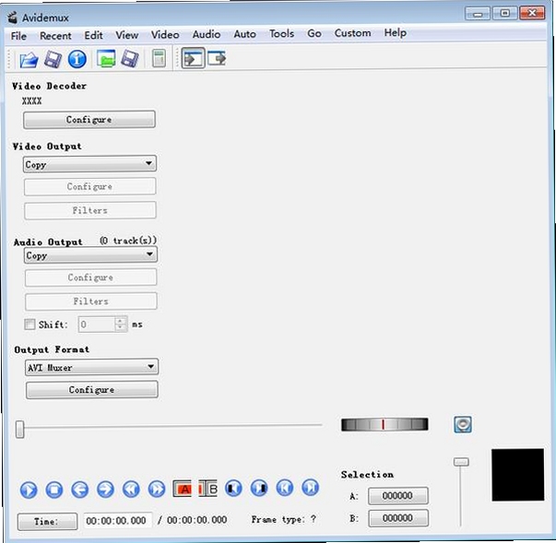This screenshot has height=543, width=556.
Task: Show file information with the info icon
Action: (x=77, y=59)
